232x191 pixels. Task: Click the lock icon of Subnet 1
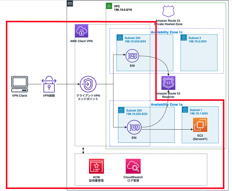coord(185,110)
